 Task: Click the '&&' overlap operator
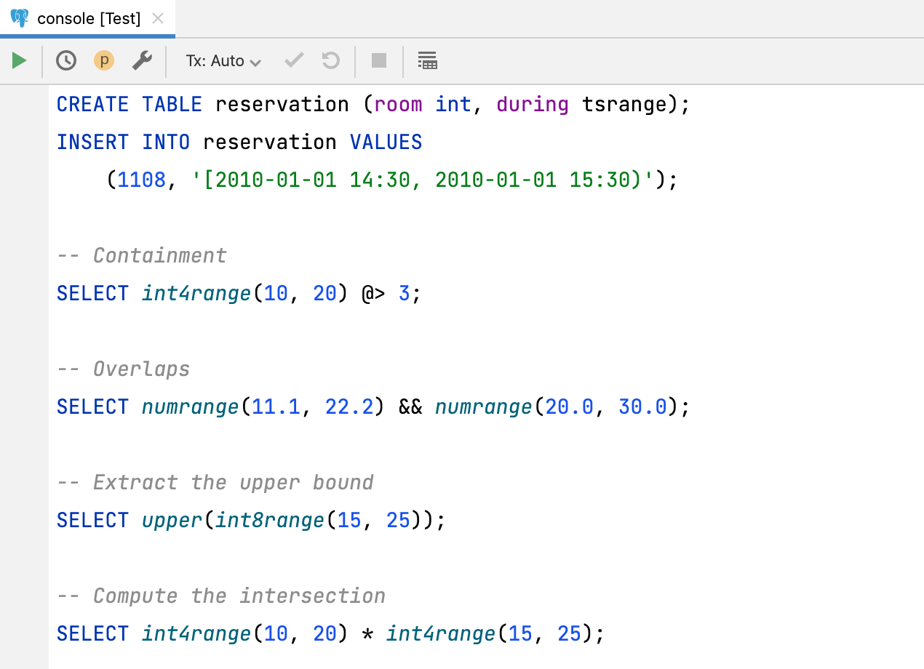pyautogui.click(x=410, y=407)
